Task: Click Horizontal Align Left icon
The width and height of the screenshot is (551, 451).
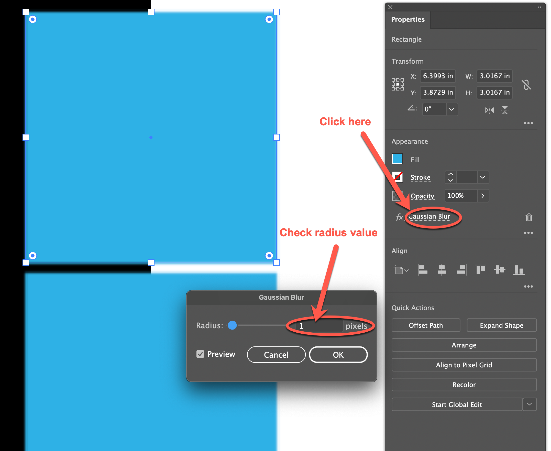Action: tap(422, 270)
